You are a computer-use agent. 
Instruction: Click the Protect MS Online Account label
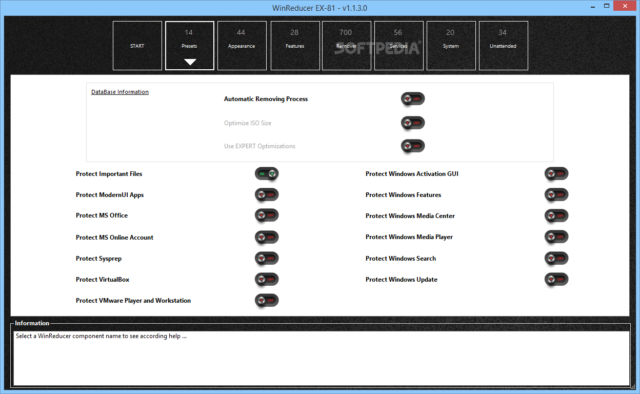pos(115,238)
